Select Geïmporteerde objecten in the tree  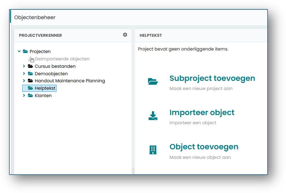62,59
